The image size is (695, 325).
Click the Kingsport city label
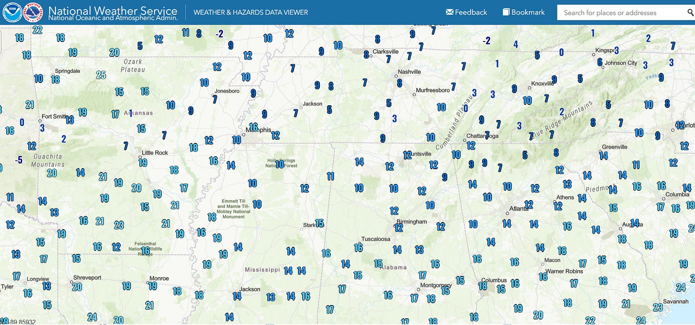pyautogui.click(x=606, y=51)
